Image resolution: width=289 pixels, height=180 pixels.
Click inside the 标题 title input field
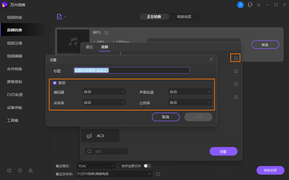(131, 70)
